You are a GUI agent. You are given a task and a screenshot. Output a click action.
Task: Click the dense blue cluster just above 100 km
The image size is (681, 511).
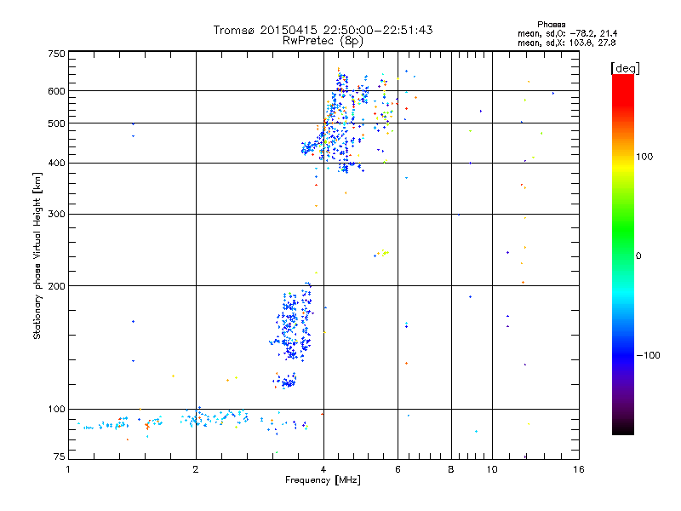pos(289,382)
